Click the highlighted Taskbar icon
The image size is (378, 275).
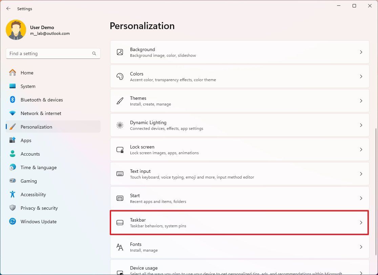pyautogui.click(x=120, y=223)
